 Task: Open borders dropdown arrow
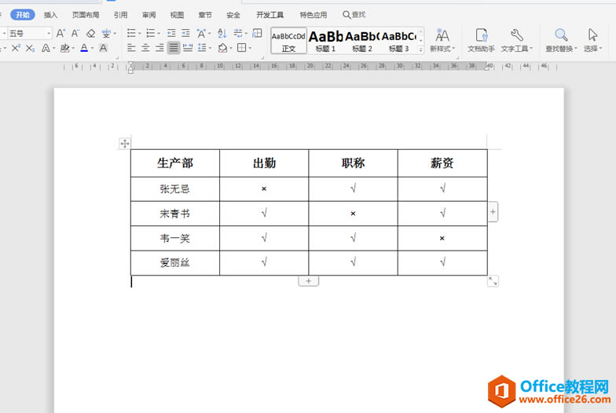pyautogui.click(x=250, y=49)
